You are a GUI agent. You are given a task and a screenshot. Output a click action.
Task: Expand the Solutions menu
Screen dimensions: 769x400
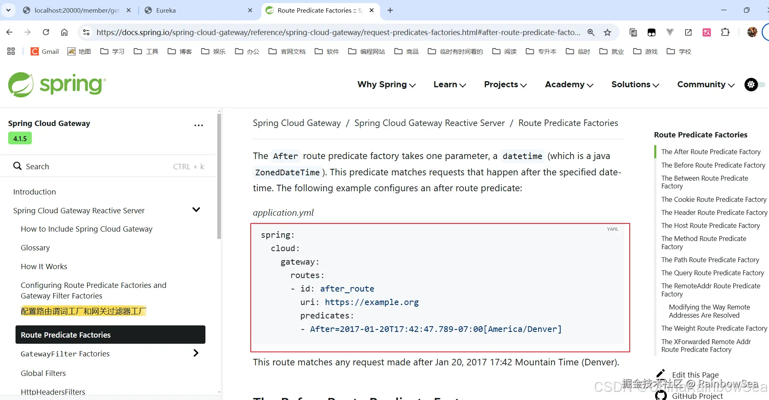(x=635, y=84)
